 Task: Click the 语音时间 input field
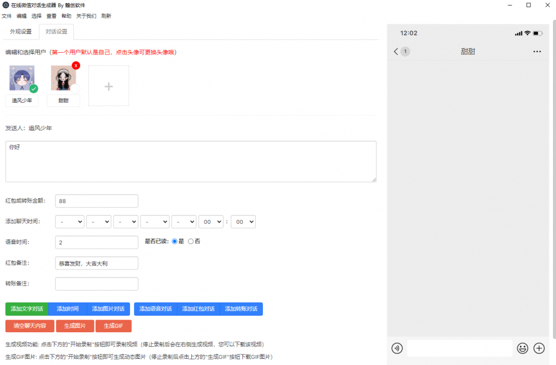(x=96, y=242)
